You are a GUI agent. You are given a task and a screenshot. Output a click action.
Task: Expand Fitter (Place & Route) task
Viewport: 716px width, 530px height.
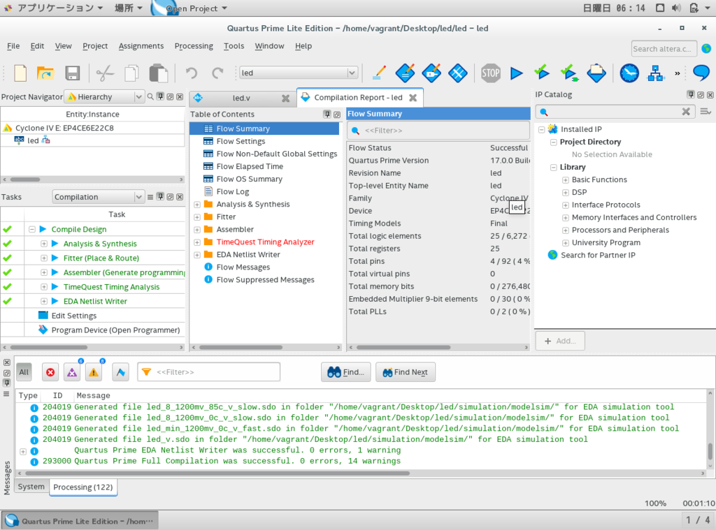44,258
